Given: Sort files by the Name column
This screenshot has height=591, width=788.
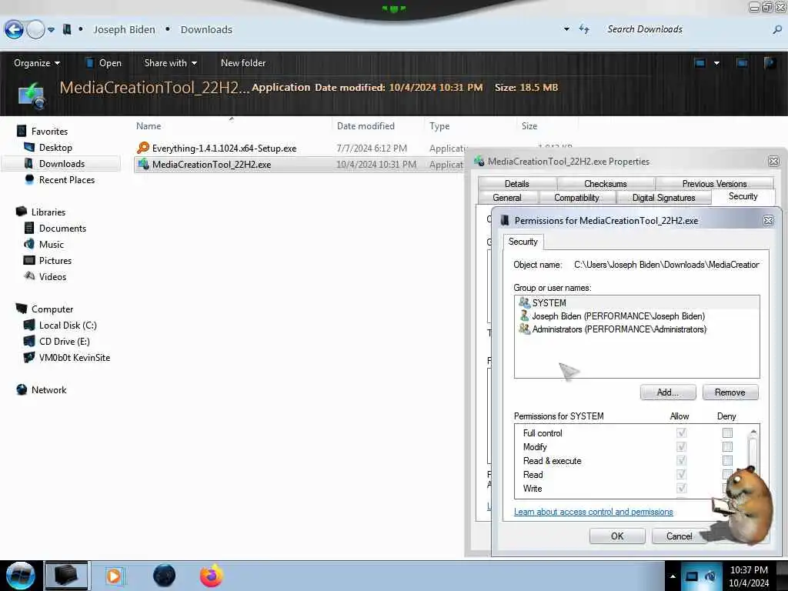Looking at the screenshot, I should tap(149, 126).
